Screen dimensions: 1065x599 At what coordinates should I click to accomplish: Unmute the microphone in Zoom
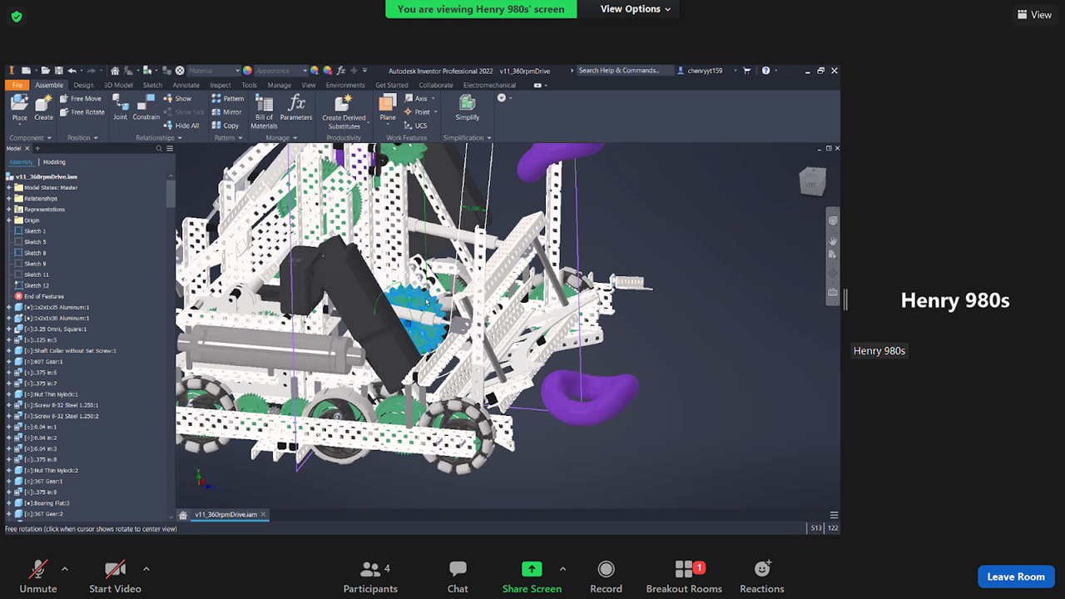[x=38, y=576]
